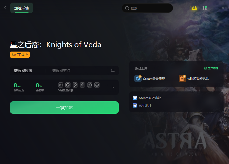The image size is (229, 164).
Task: Open the four-square apps grid icon
Action: coord(205,8)
